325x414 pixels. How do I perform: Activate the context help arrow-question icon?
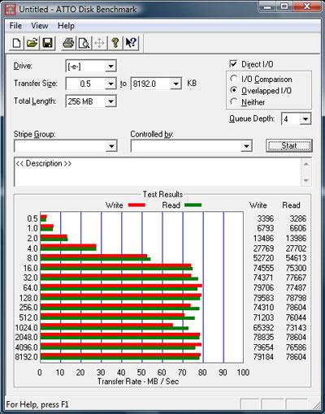pos(131,43)
